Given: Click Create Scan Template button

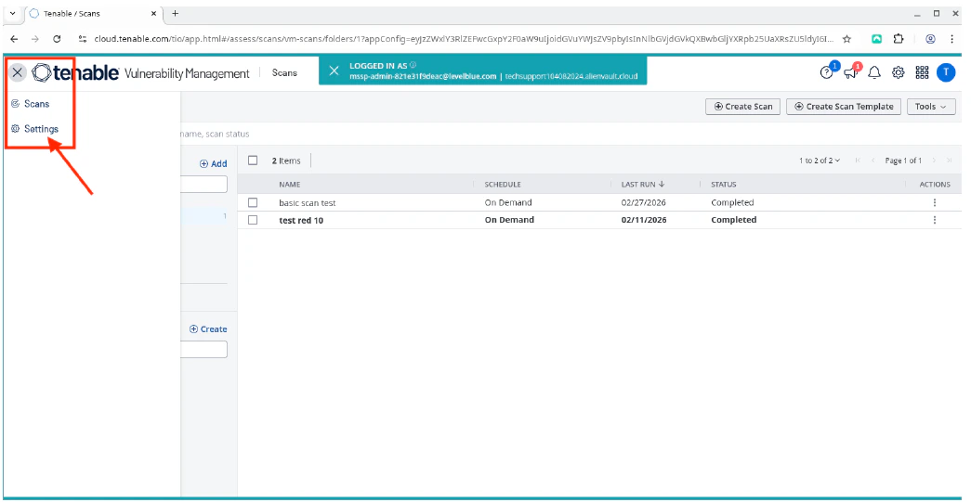Looking at the screenshot, I should [x=844, y=107].
